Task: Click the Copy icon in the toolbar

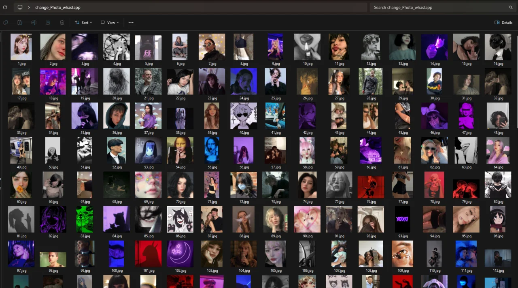Action: point(6,23)
